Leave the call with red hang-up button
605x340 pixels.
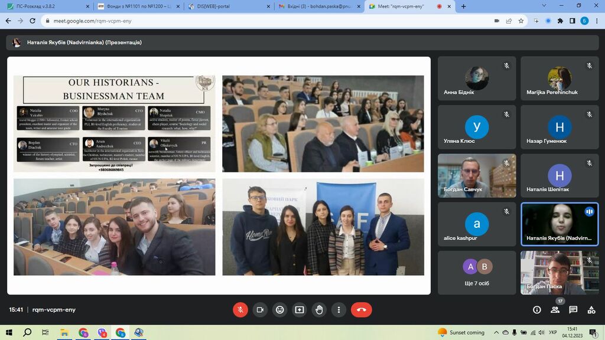click(x=361, y=310)
